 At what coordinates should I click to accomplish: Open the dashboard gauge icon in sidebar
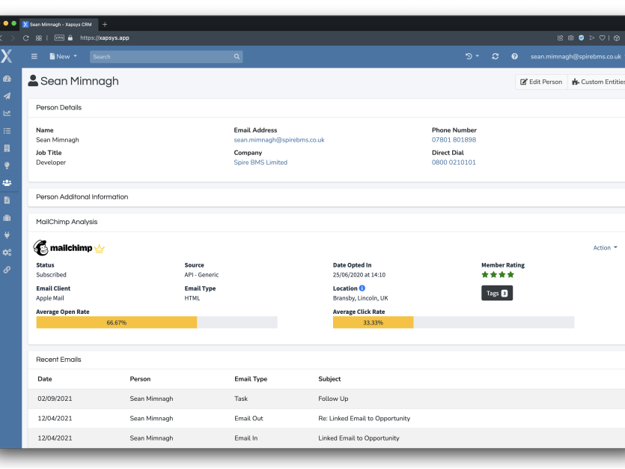click(x=7, y=79)
